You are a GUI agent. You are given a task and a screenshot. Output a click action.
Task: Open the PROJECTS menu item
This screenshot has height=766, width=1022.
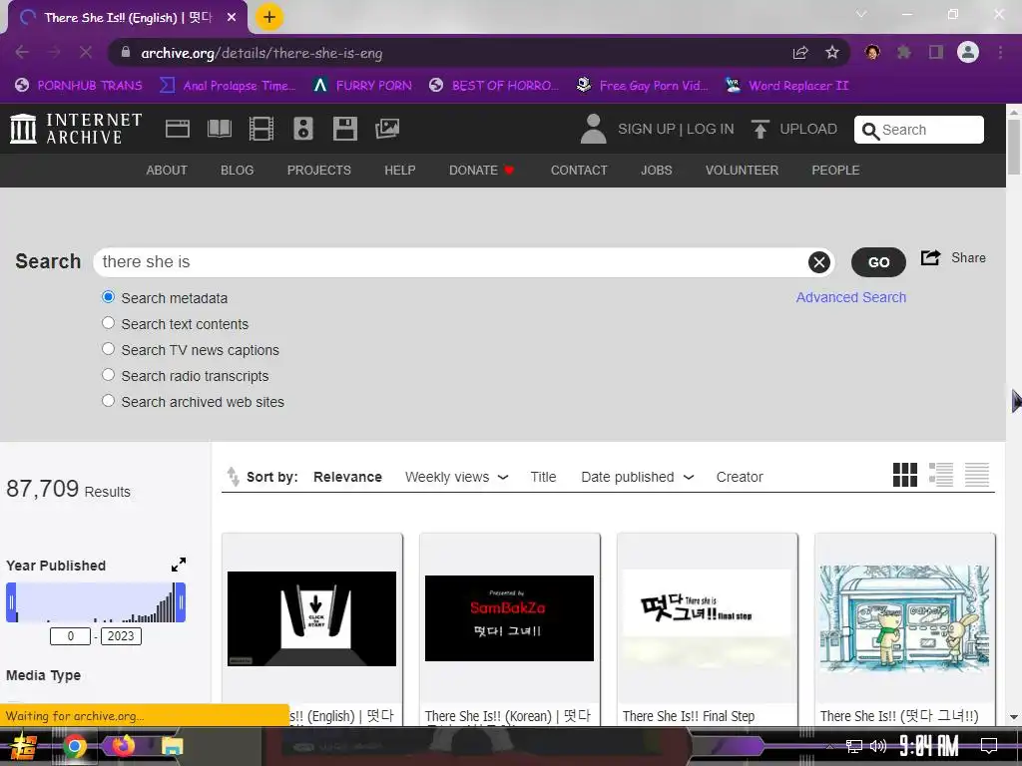point(318,170)
